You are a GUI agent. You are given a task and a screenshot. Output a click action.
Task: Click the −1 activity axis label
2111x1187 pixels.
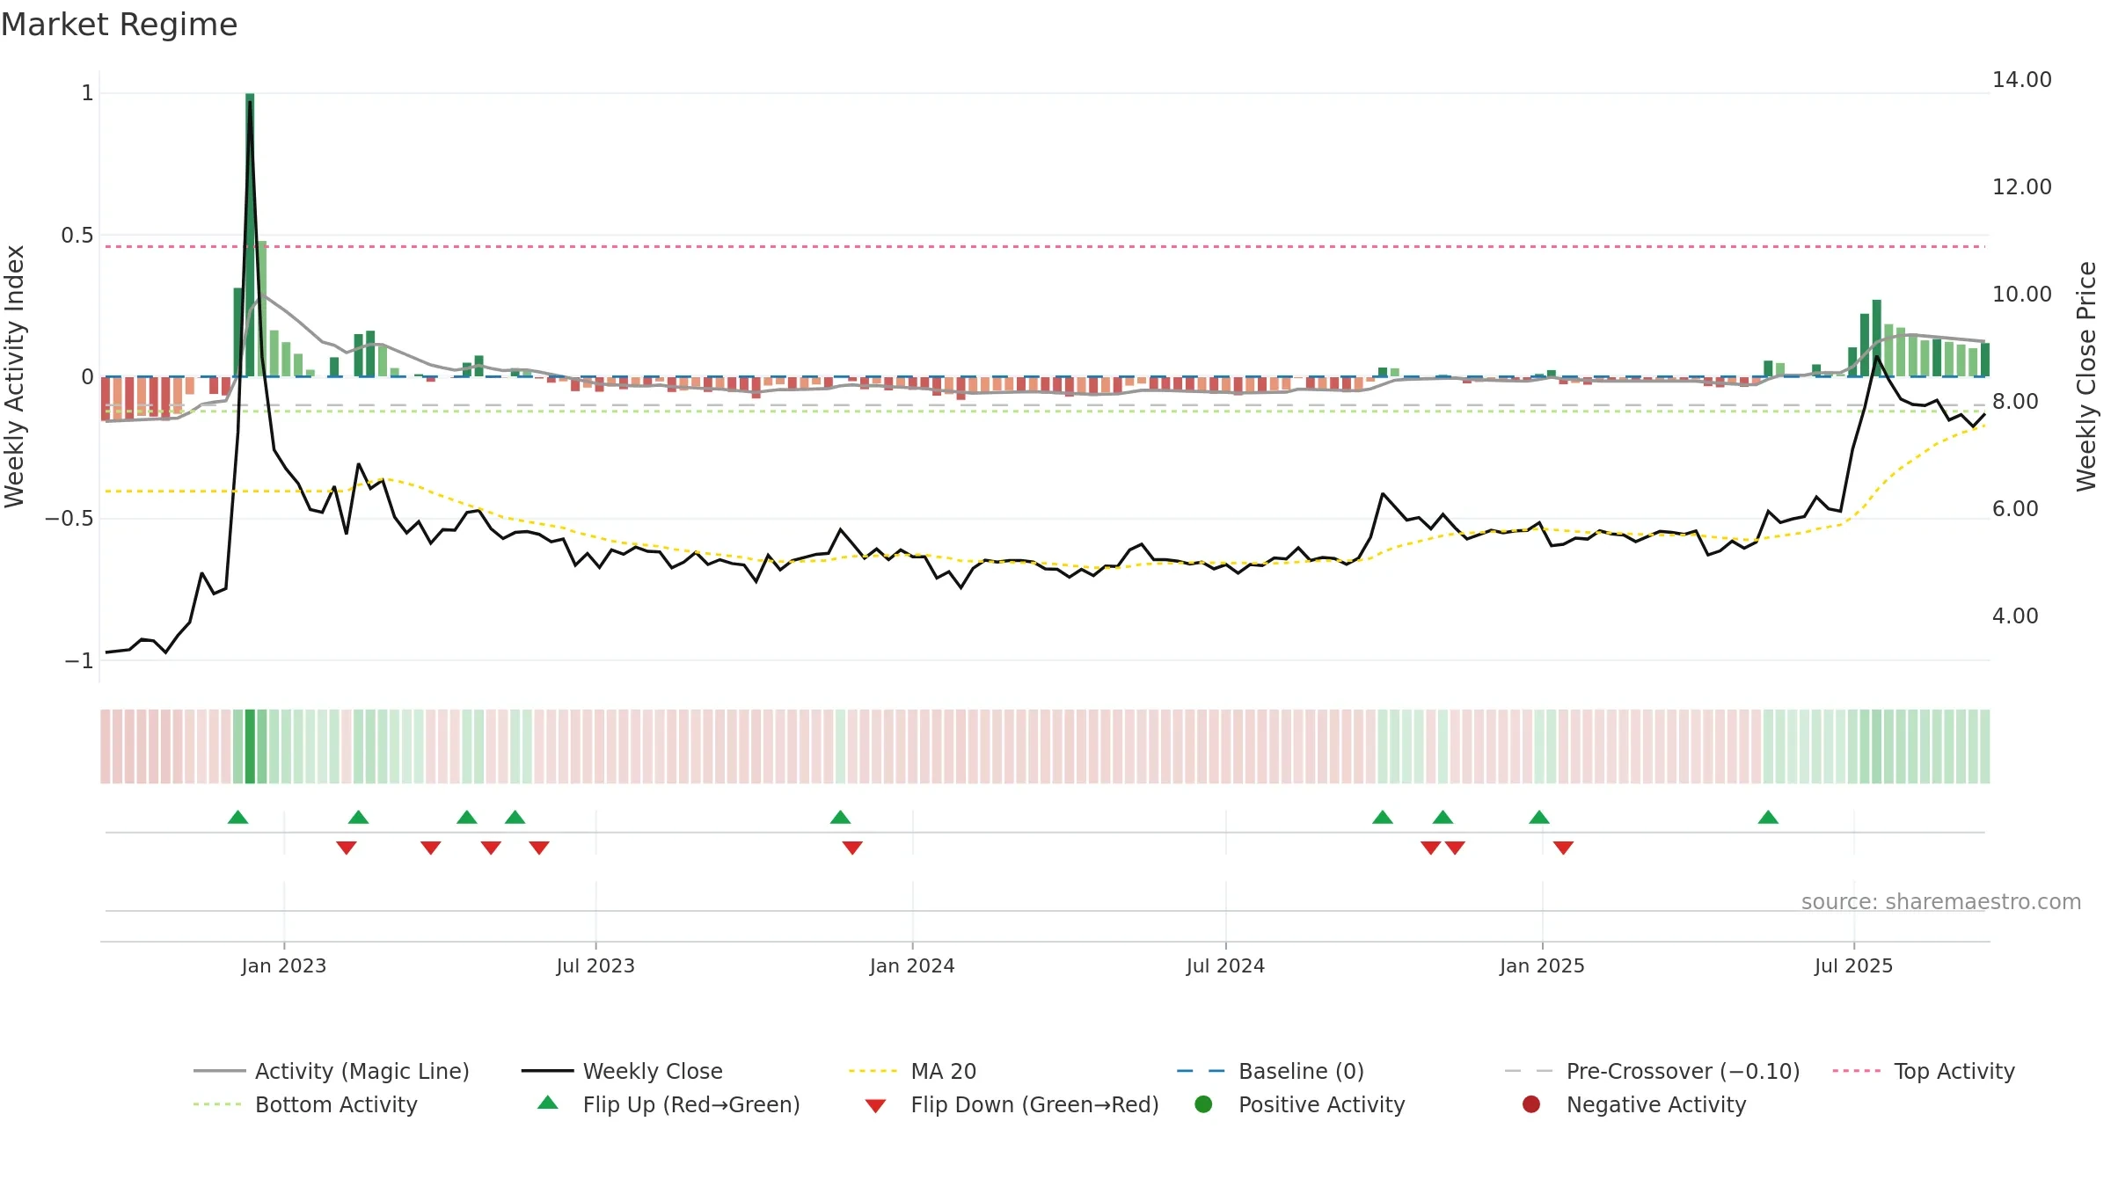(x=79, y=660)
